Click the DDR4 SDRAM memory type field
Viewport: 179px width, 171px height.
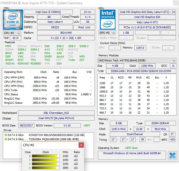pos(160,123)
